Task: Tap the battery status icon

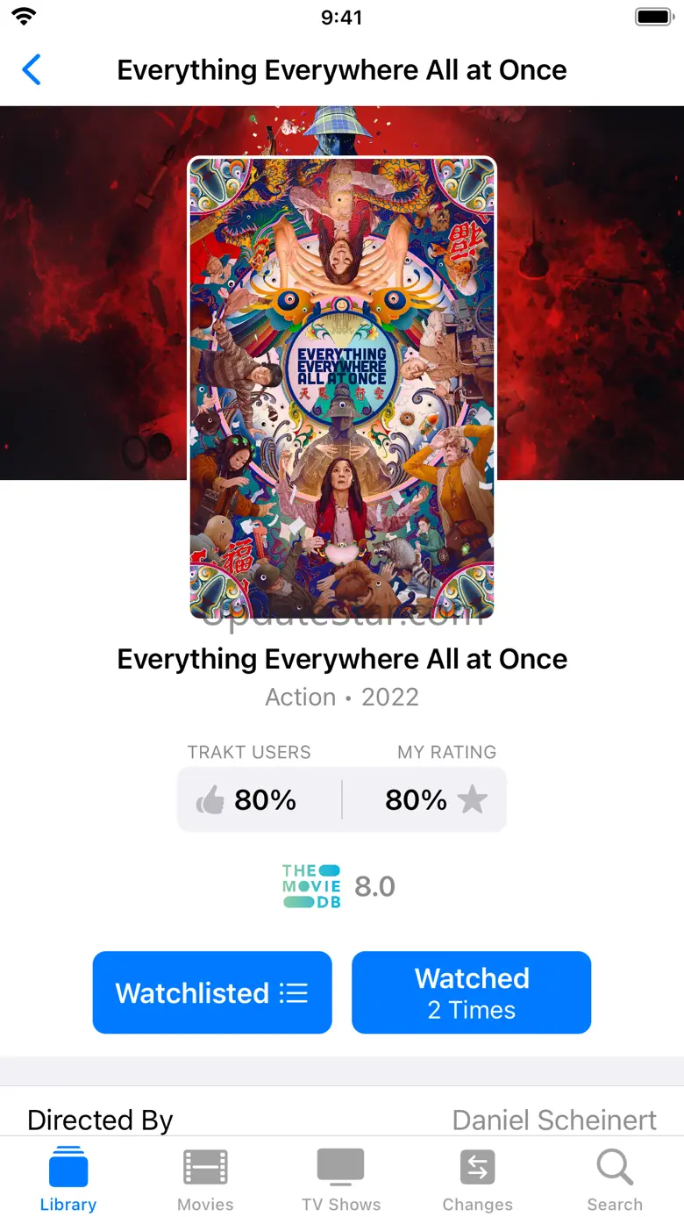Action: pos(653,17)
